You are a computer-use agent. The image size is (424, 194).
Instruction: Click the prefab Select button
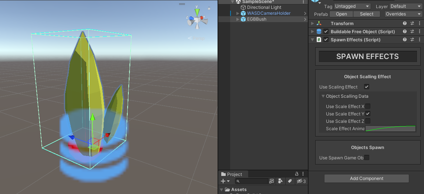(367, 14)
